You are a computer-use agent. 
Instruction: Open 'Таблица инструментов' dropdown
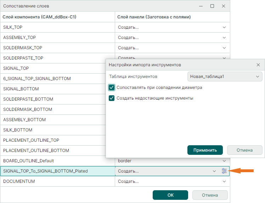click(225, 77)
